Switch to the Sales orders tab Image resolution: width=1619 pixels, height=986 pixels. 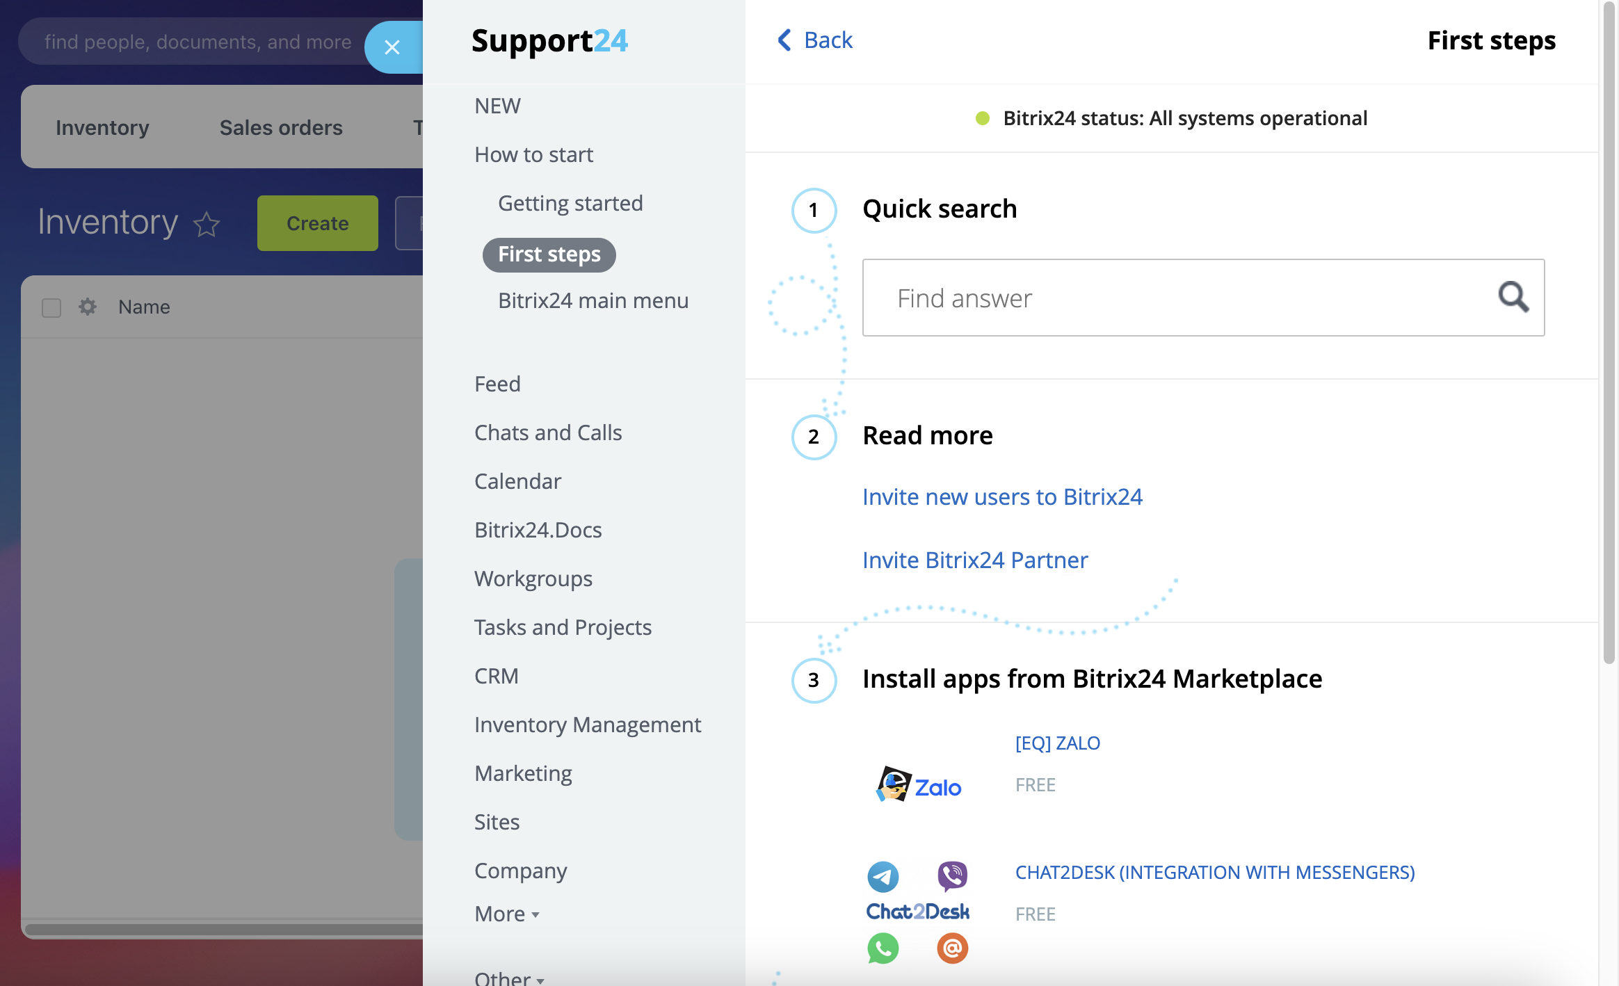(281, 127)
